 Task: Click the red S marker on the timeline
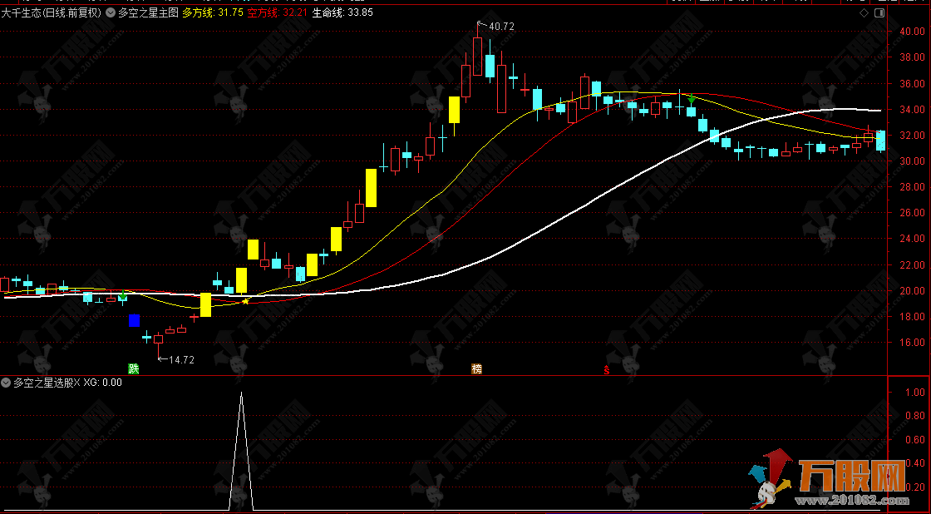pyautogui.click(x=607, y=369)
